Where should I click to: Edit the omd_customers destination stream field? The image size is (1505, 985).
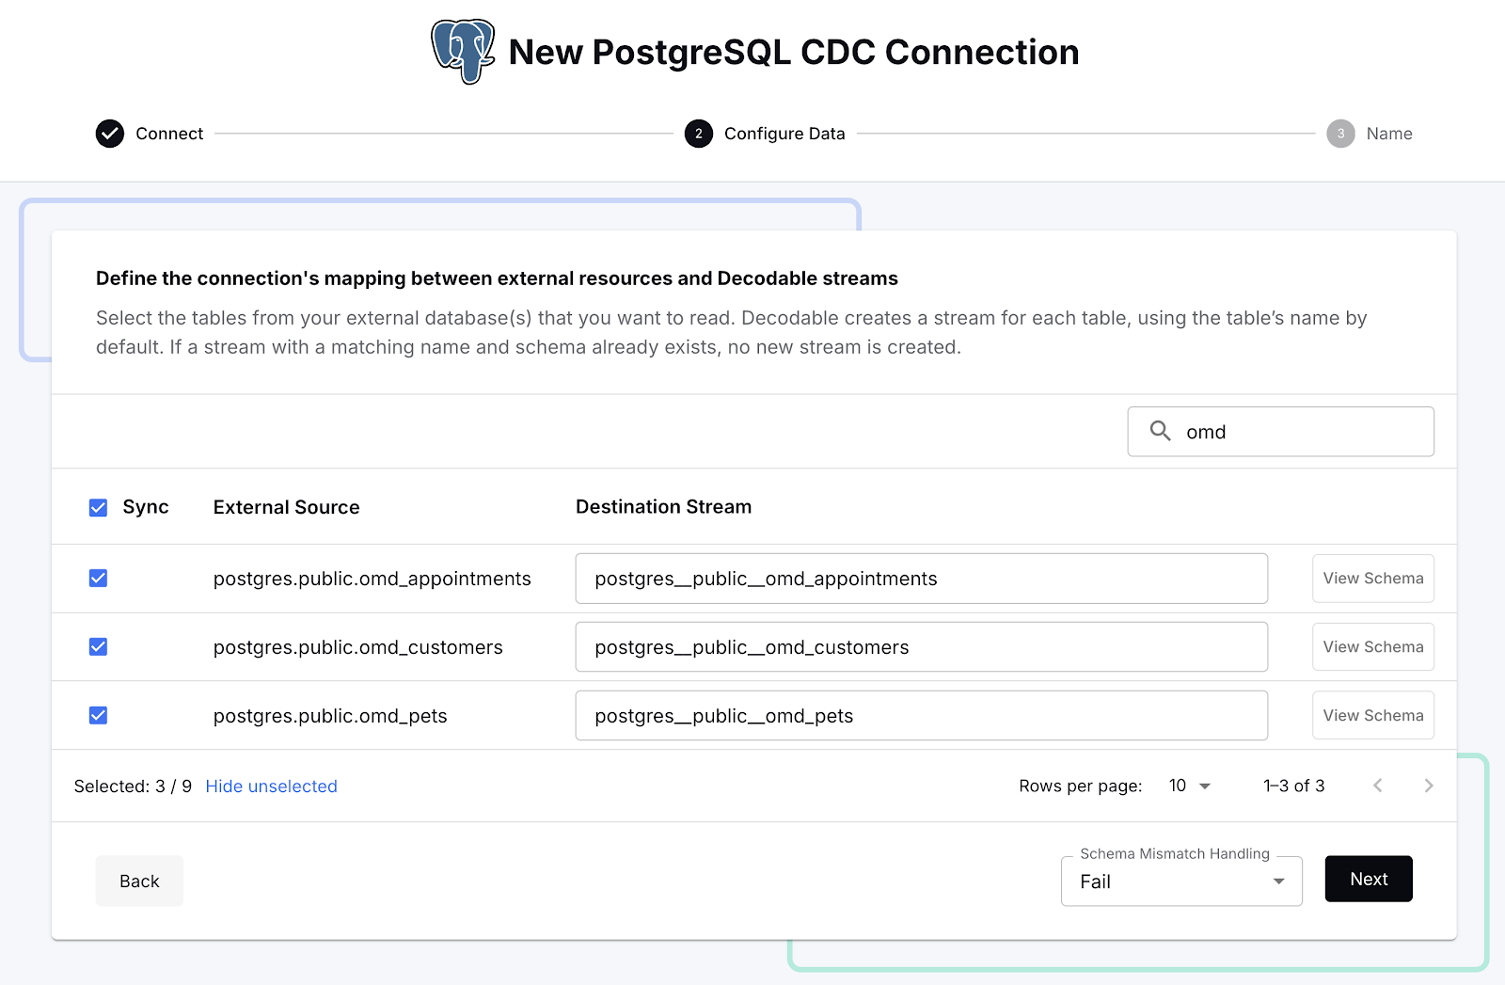pos(921,647)
